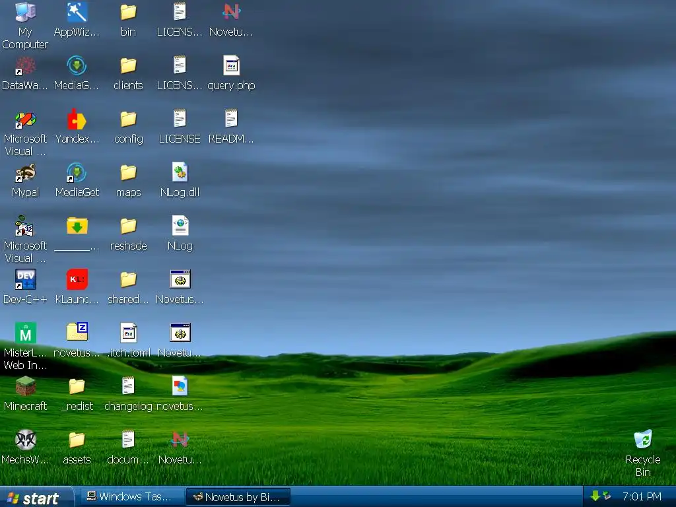
Task: Select the clients folder icon
Action: click(x=128, y=65)
